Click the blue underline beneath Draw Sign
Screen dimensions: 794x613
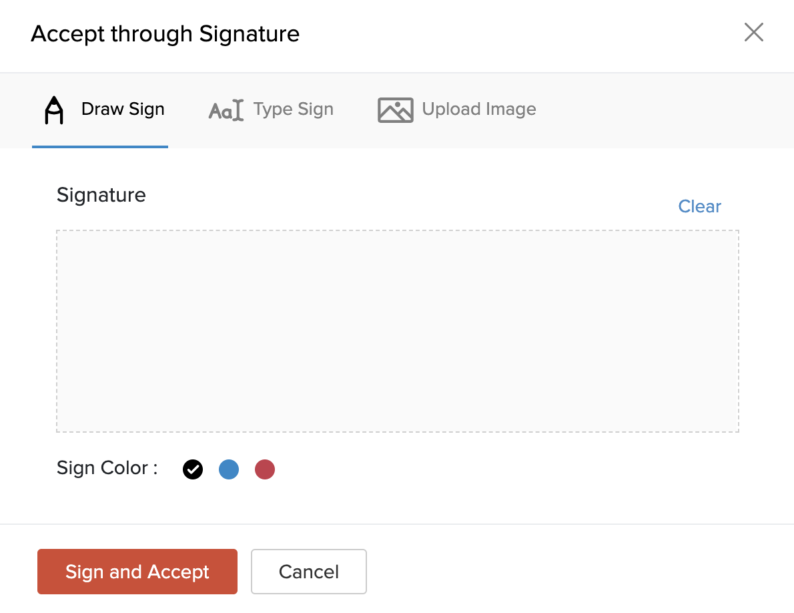tap(100, 146)
